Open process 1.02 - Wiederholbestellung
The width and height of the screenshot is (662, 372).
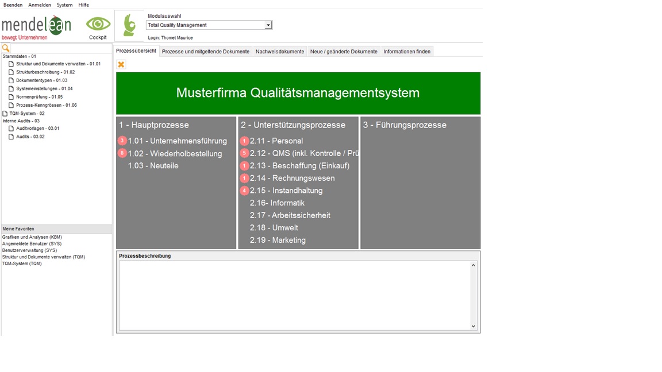175,153
